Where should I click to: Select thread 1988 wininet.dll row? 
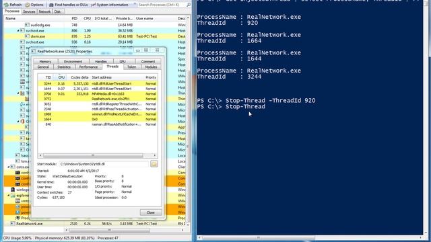(98, 114)
